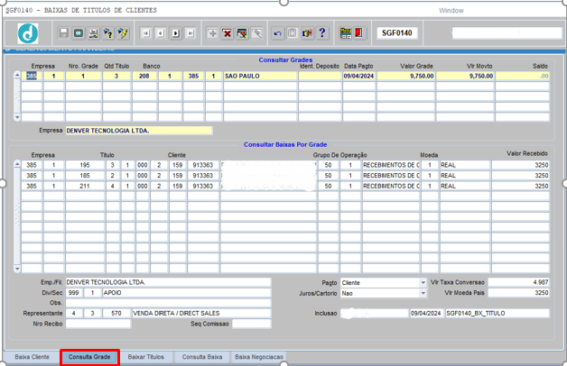Open the Juros/Cartorio dropdown
The height and width of the screenshot is (366, 567).
(423, 293)
